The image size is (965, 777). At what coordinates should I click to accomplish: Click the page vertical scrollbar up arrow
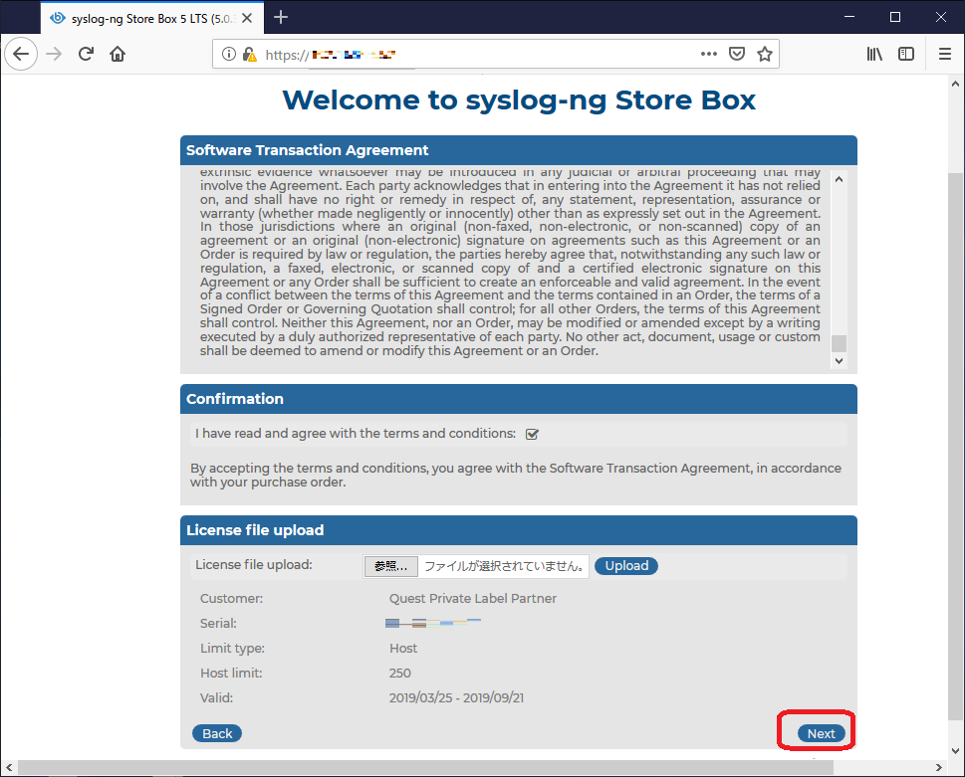click(x=956, y=85)
